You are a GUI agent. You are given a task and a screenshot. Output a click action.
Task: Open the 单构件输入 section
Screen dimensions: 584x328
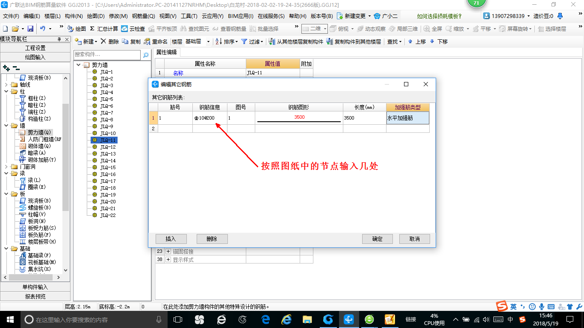tap(35, 287)
